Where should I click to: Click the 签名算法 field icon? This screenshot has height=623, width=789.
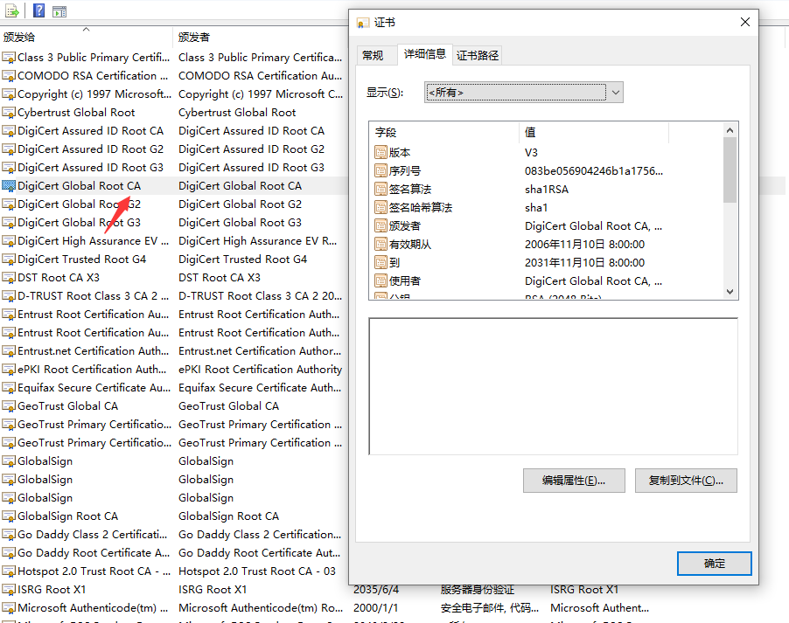point(381,189)
